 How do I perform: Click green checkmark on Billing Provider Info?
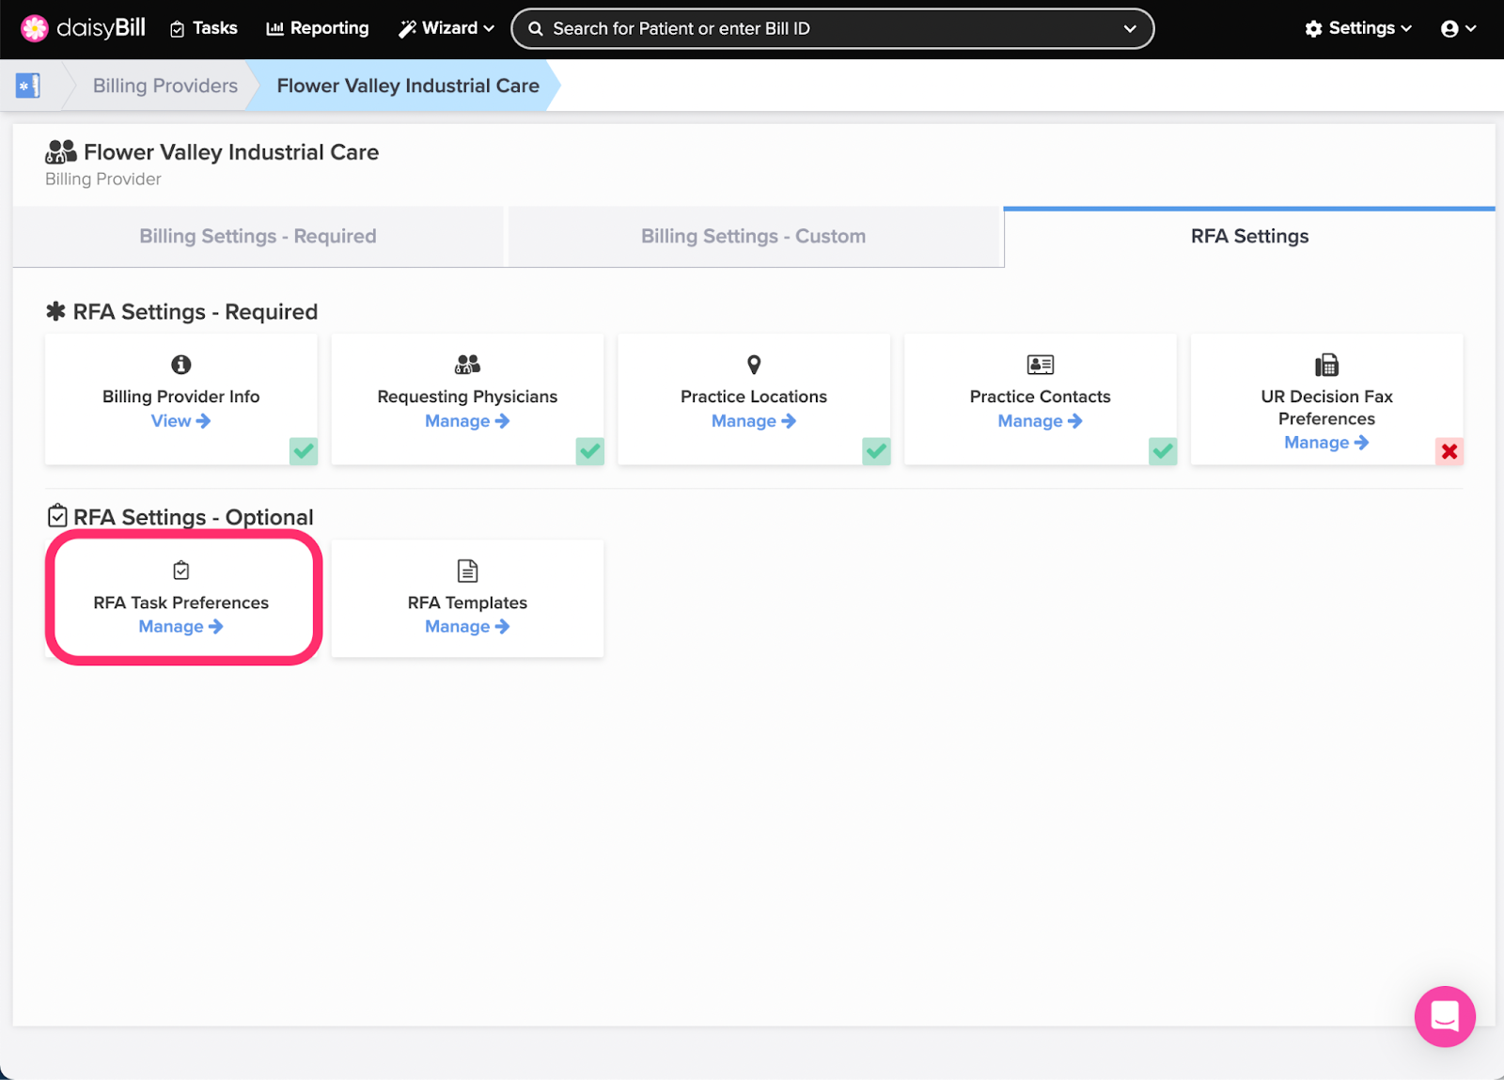[x=304, y=451]
